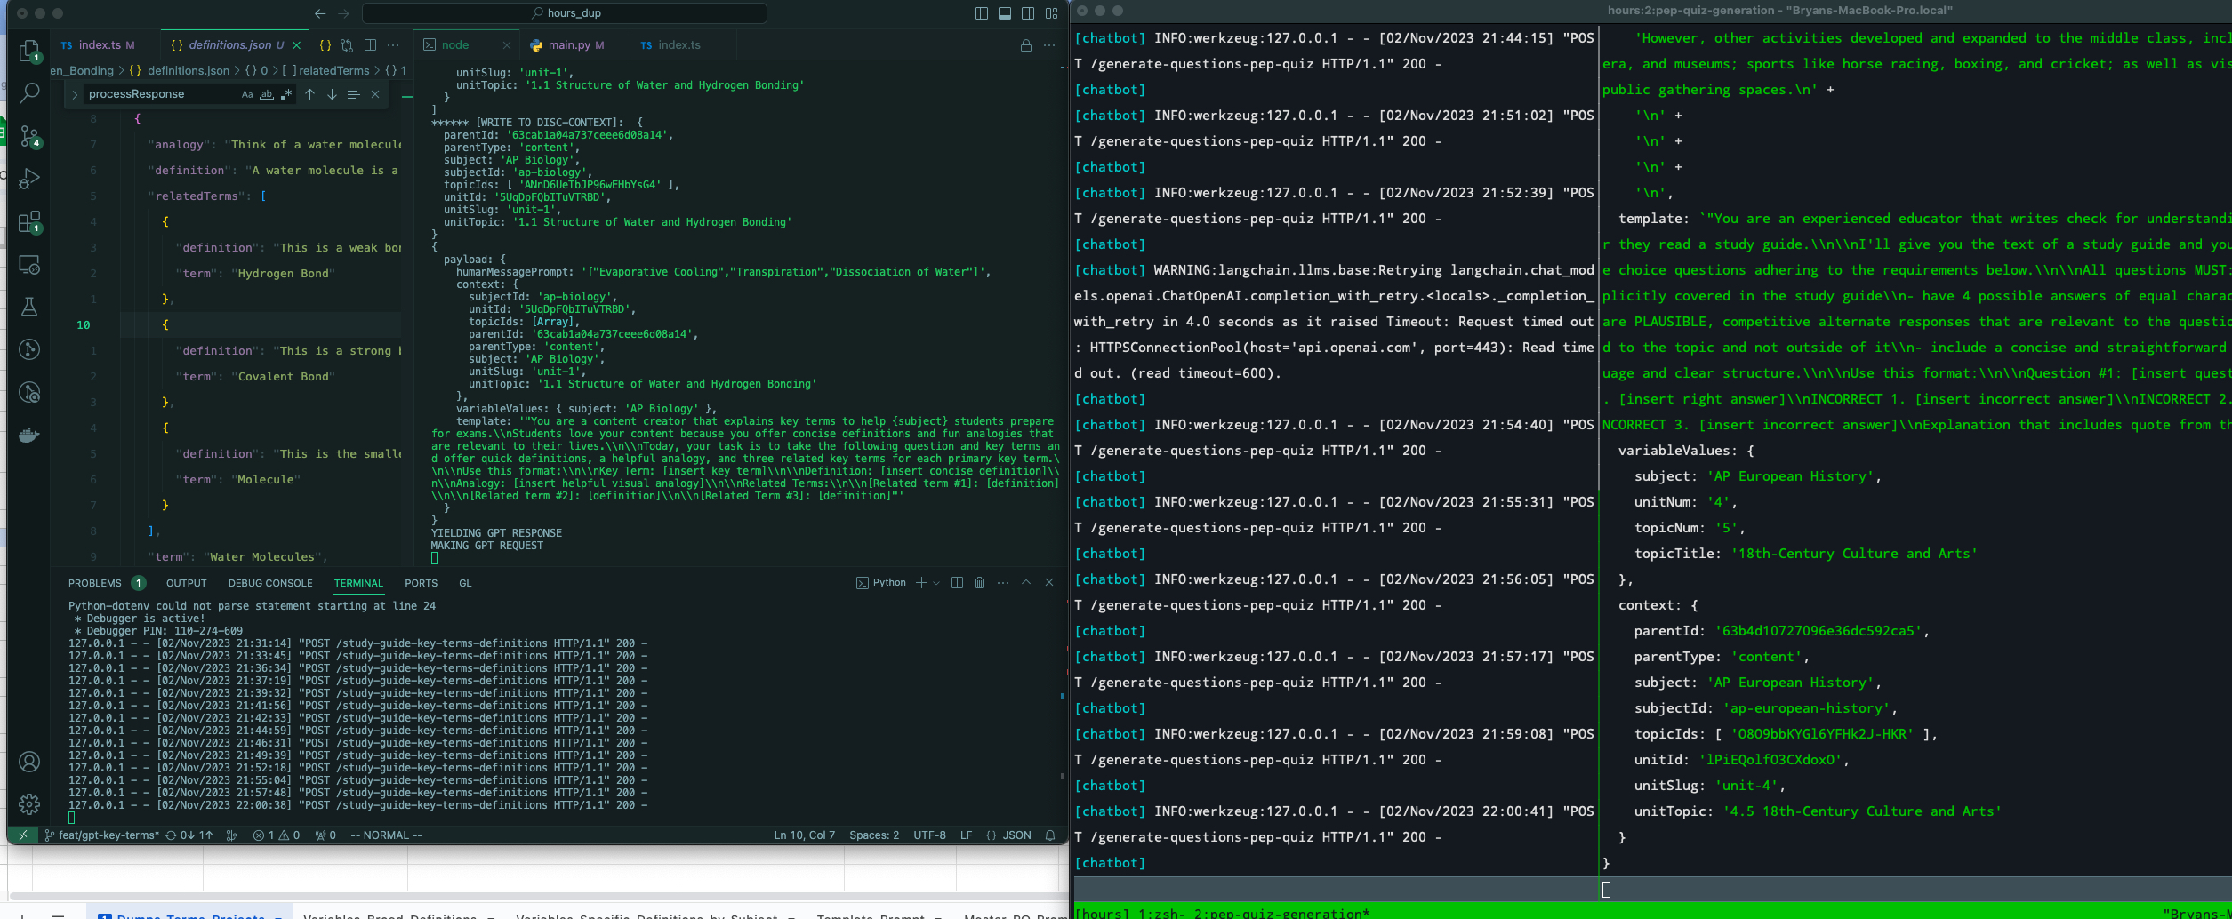The height and width of the screenshot is (919, 2232).
Task: Close the definitions.json tab
Action: click(x=297, y=45)
